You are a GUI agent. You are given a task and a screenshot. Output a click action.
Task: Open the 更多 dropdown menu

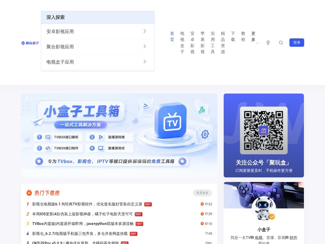click(x=255, y=37)
